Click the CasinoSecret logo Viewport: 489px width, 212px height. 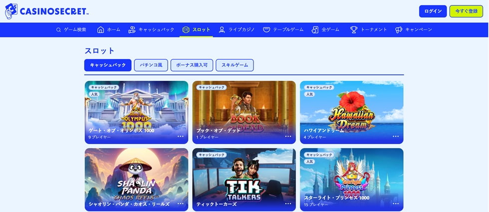coord(47,11)
